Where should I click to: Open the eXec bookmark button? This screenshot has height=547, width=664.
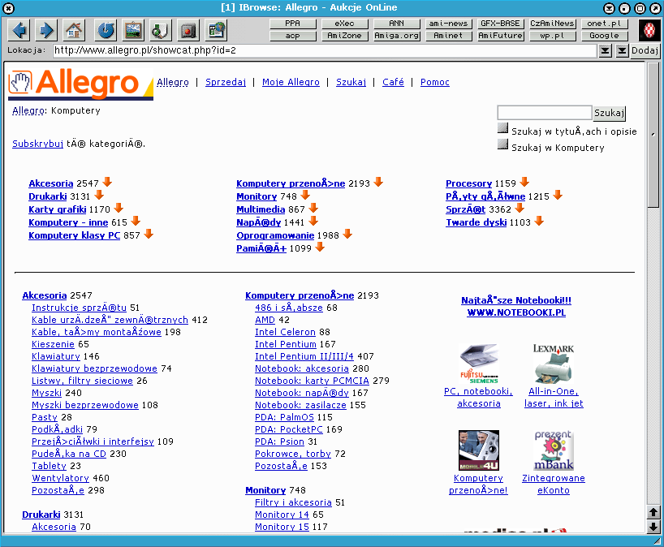tap(344, 24)
